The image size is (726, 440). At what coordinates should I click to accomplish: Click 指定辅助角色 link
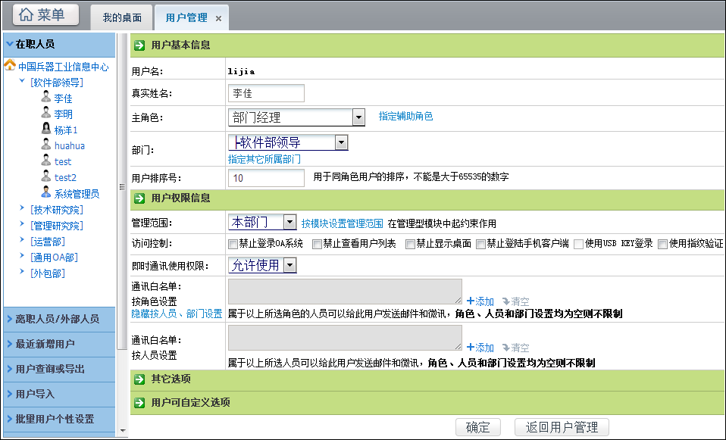pos(405,117)
